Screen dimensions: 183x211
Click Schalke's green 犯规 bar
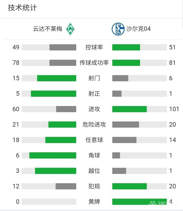pyautogui.click(x=129, y=186)
